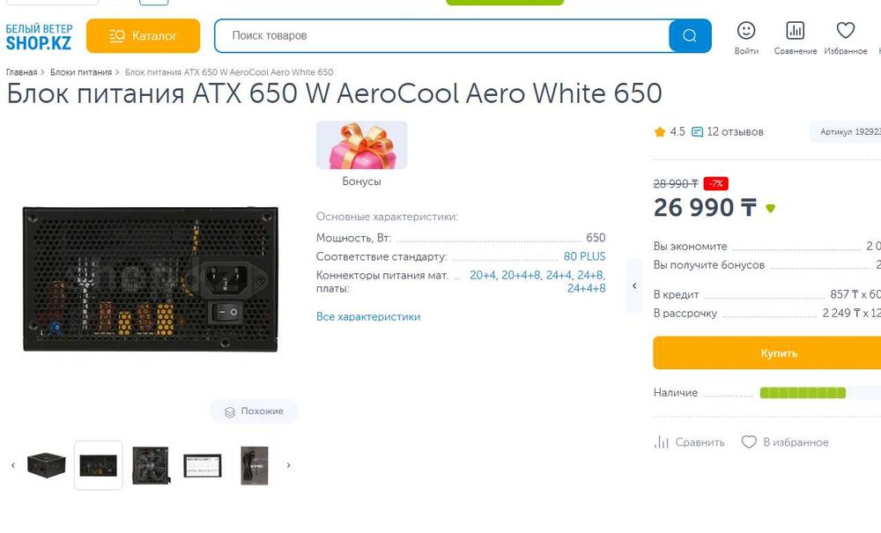Open the Каталог menu
Screen dimensions: 881x533
coord(144,36)
